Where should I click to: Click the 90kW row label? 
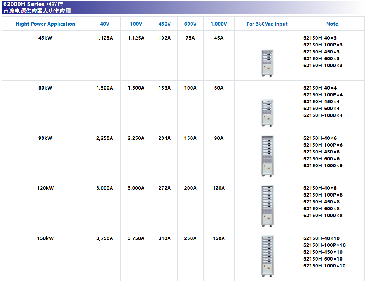click(x=45, y=138)
